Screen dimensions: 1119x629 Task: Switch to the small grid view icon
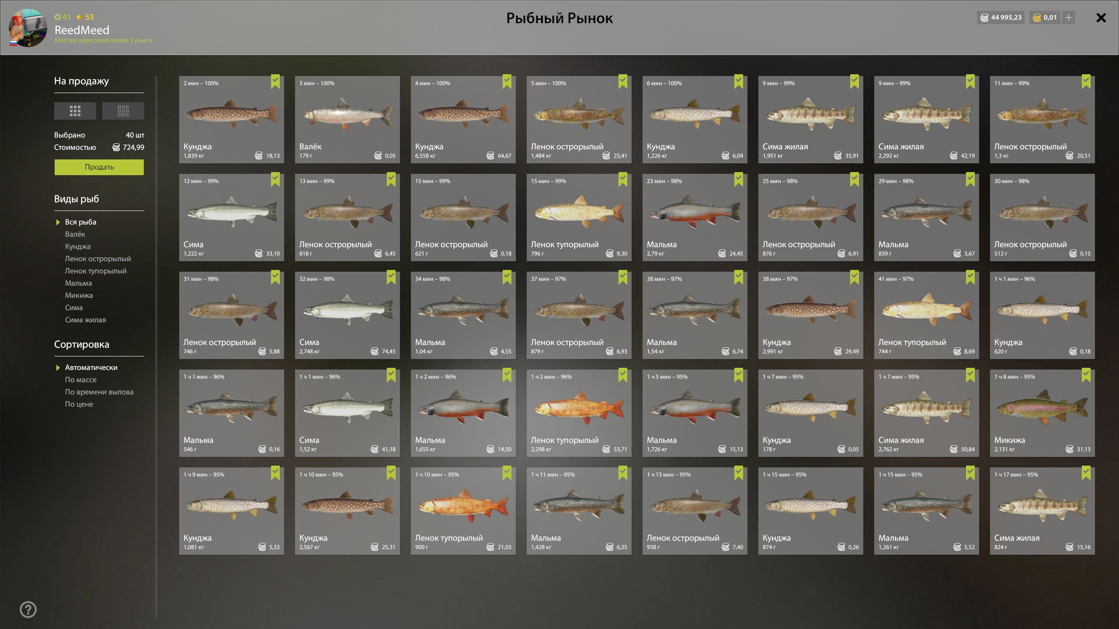pos(123,111)
